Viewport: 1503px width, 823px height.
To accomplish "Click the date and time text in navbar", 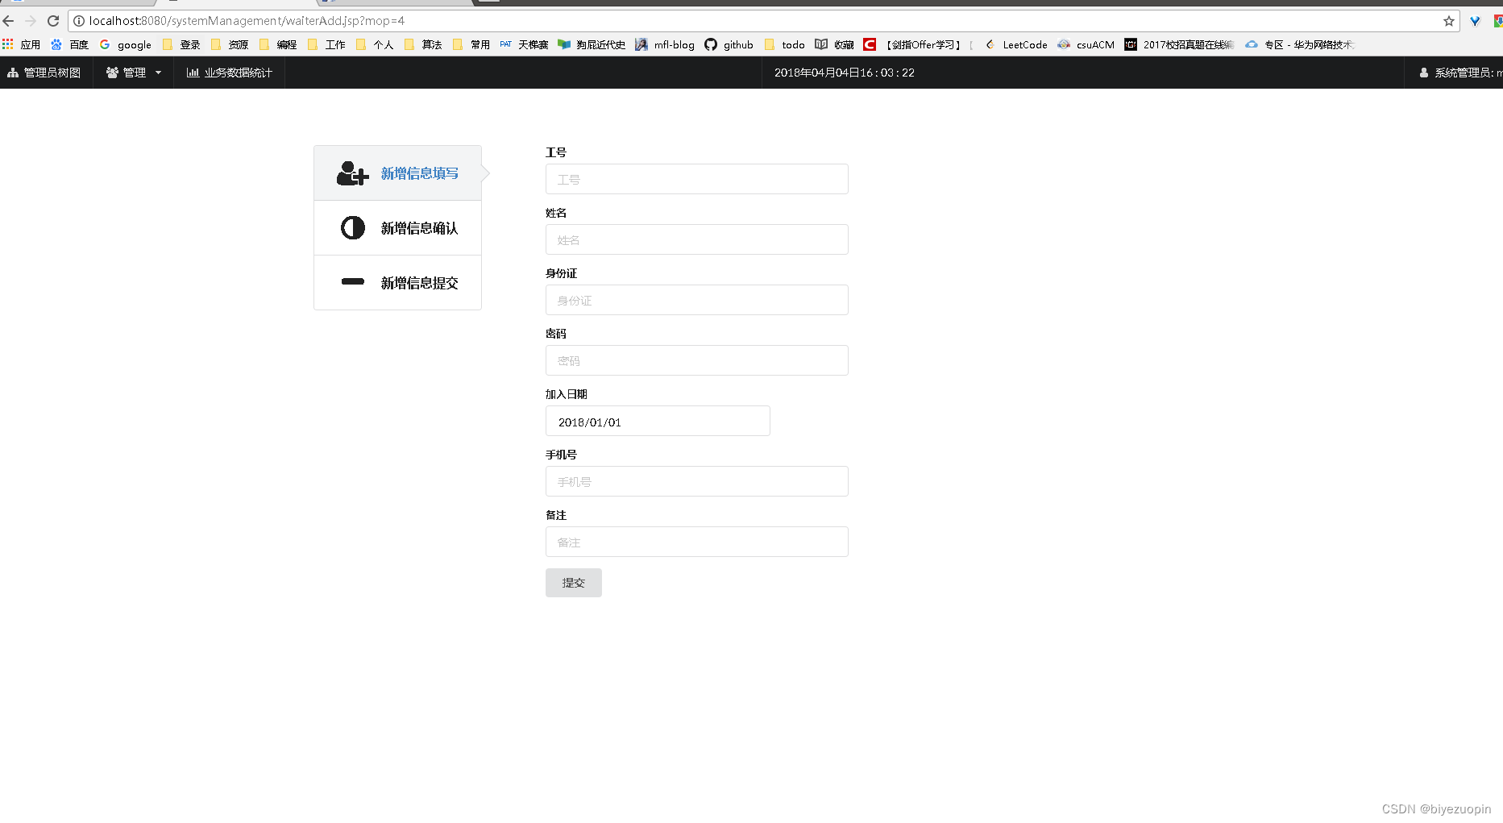I will (x=845, y=73).
